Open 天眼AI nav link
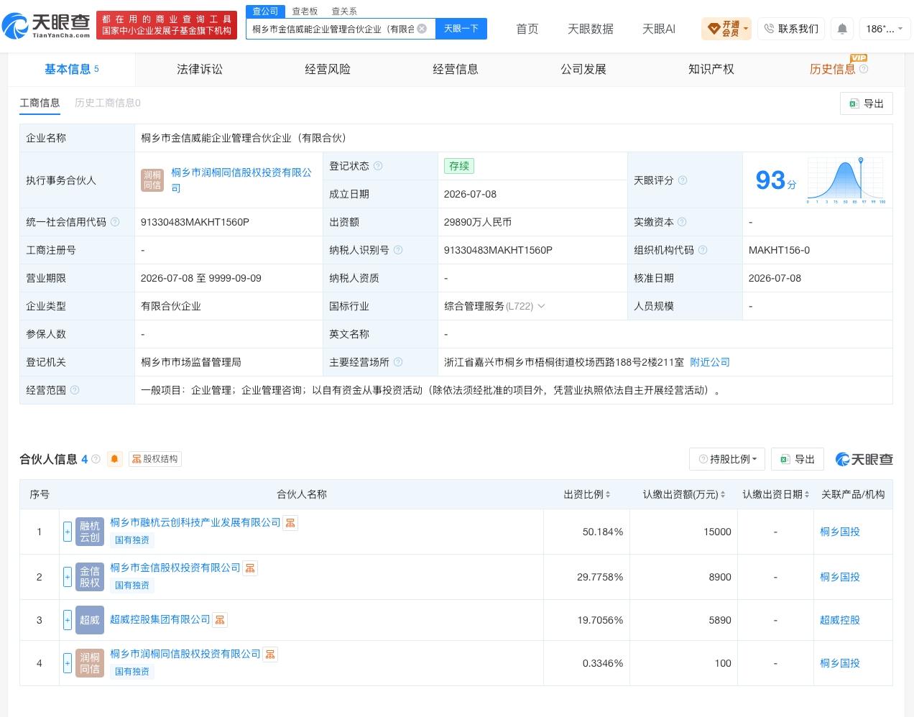914x717 pixels. pos(659,29)
